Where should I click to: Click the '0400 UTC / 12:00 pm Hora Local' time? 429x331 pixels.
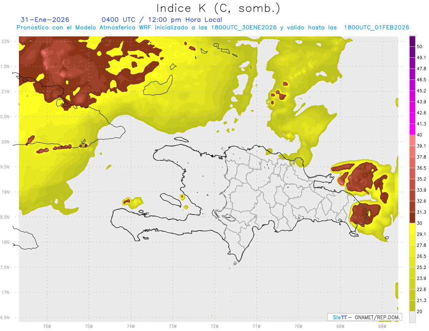tap(162, 20)
